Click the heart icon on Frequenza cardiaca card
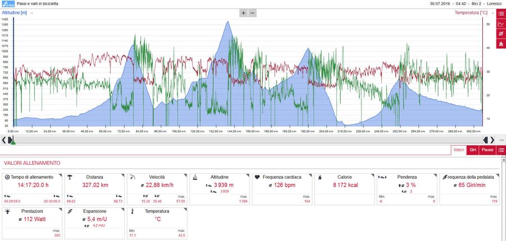Image resolution: width=506 pixels, height=241 pixels. coord(257,177)
